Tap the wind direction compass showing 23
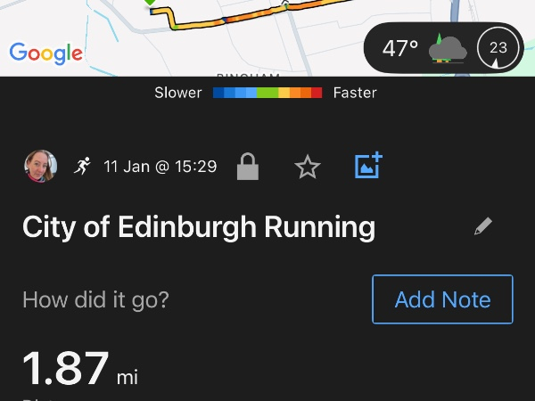 [x=498, y=48]
